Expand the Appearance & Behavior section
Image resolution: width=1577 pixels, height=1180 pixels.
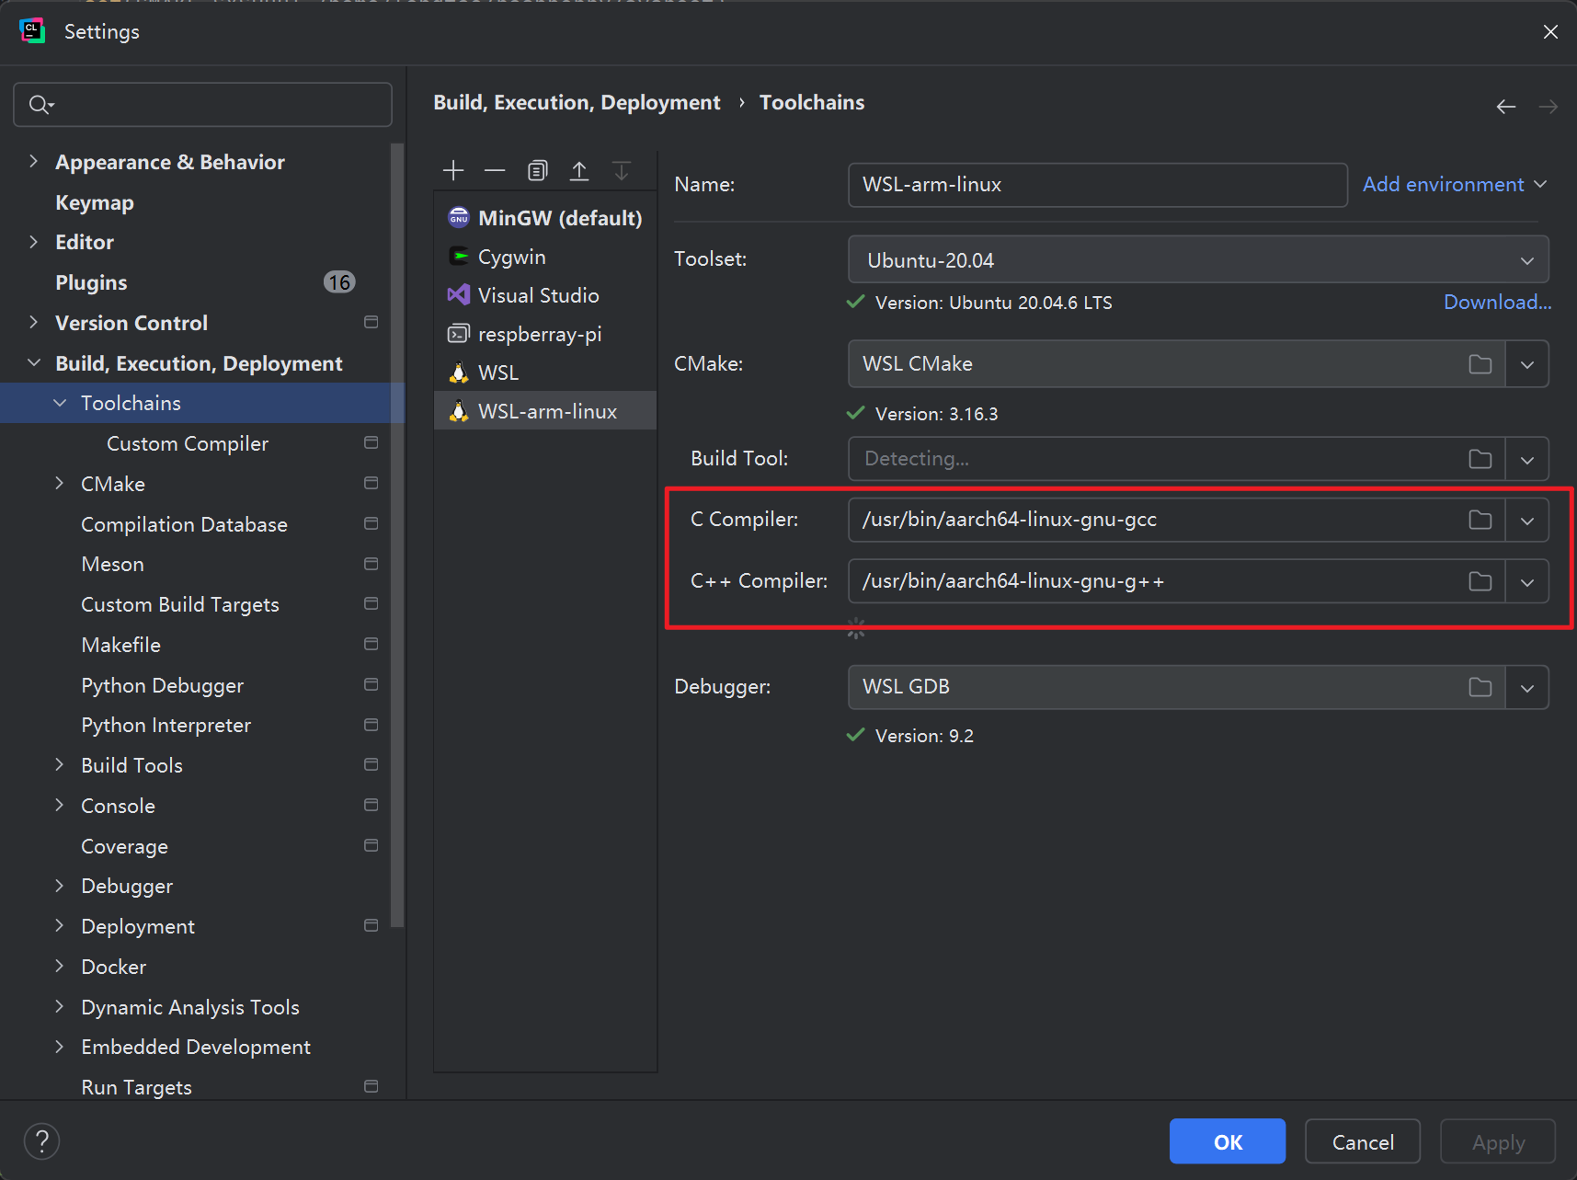point(34,162)
